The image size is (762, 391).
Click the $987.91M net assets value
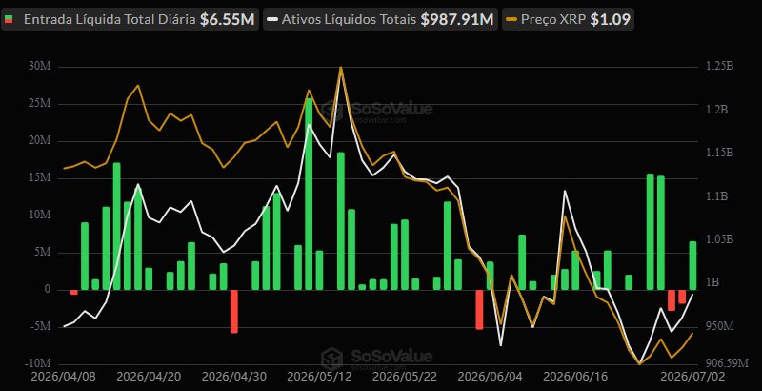[x=457, y=19]
